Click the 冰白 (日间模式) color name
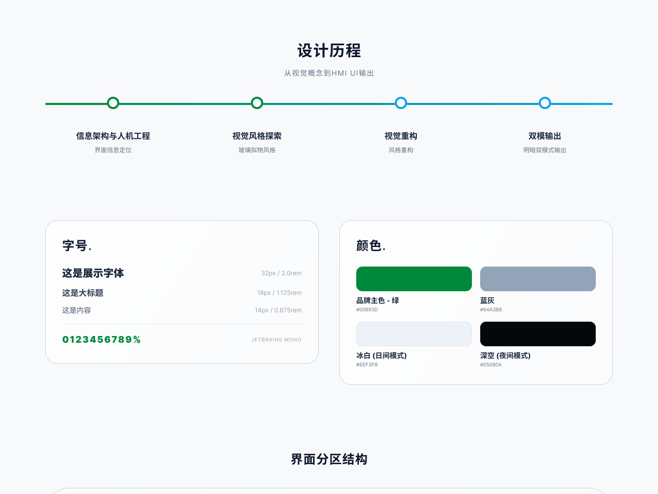The width and height of the screenshot is (658, 494). coord(381,356)
